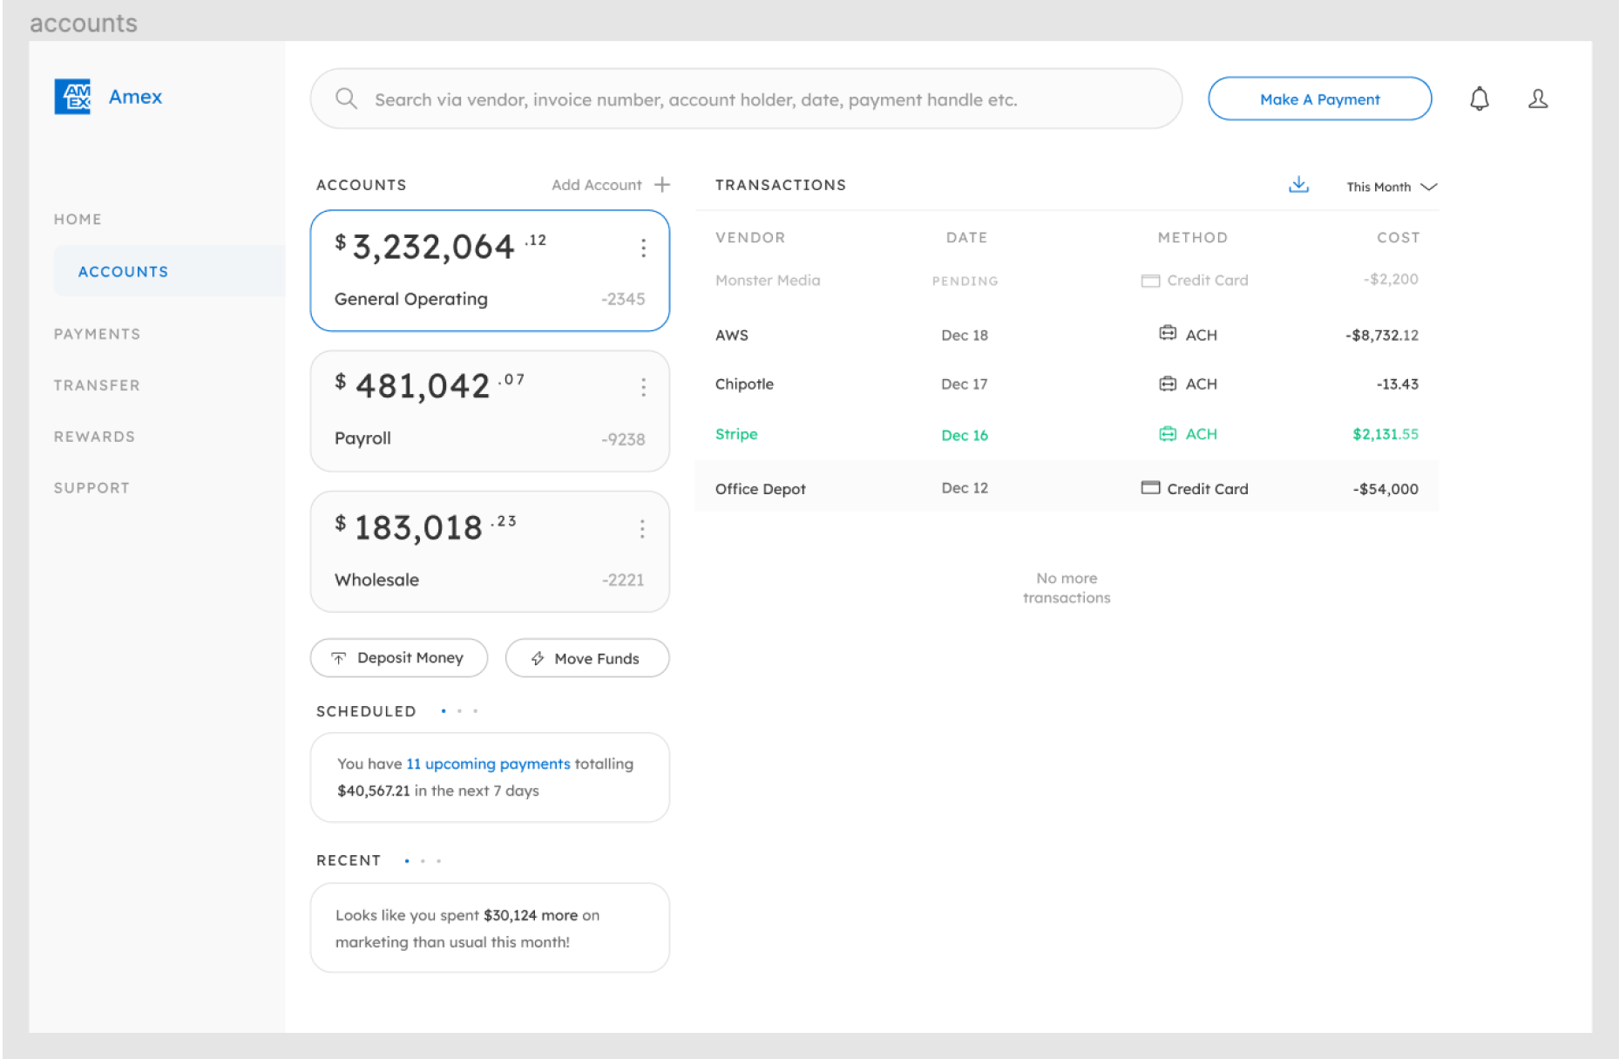
Task: Click the Amex logo icon
Action: point(72,97)
